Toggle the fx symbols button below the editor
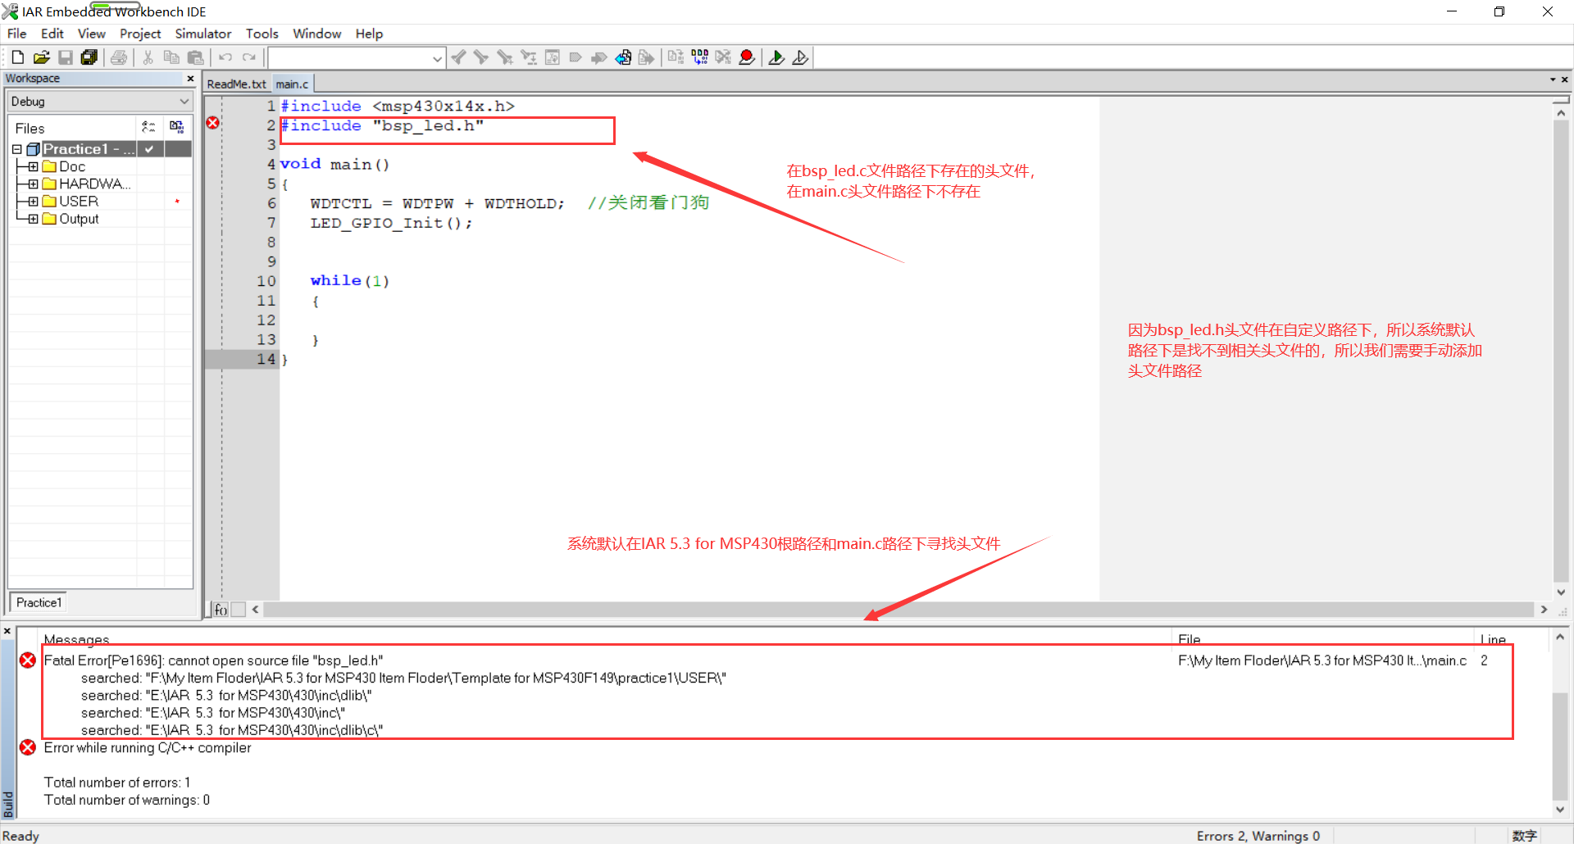1574x844 pixels. (x=219, y=610)
